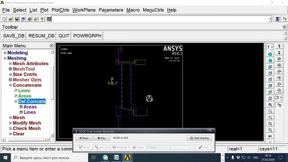Open the Windows Start menu
288x162 pixels.
pyautogui.click(x=5, y=157)
